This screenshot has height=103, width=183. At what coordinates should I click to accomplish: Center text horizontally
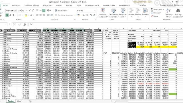[41, 15]
